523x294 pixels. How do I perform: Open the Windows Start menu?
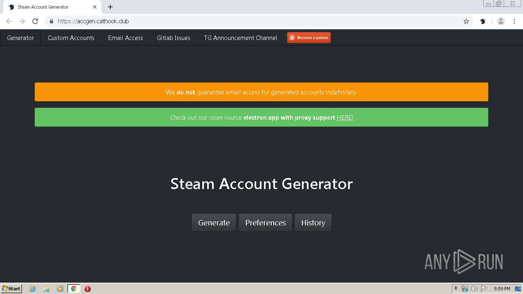pos(11,289)
